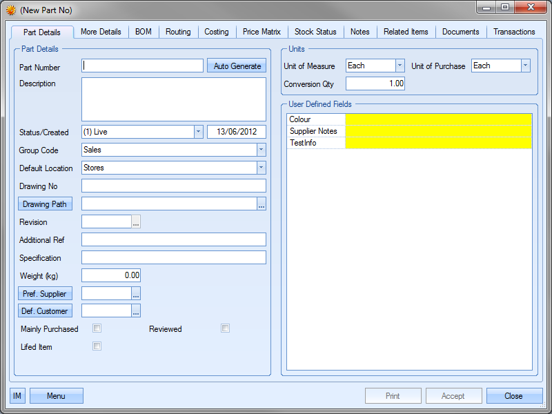Switch to the BOM tab
Screen dimensions: 552x414
tap(144, 32)
